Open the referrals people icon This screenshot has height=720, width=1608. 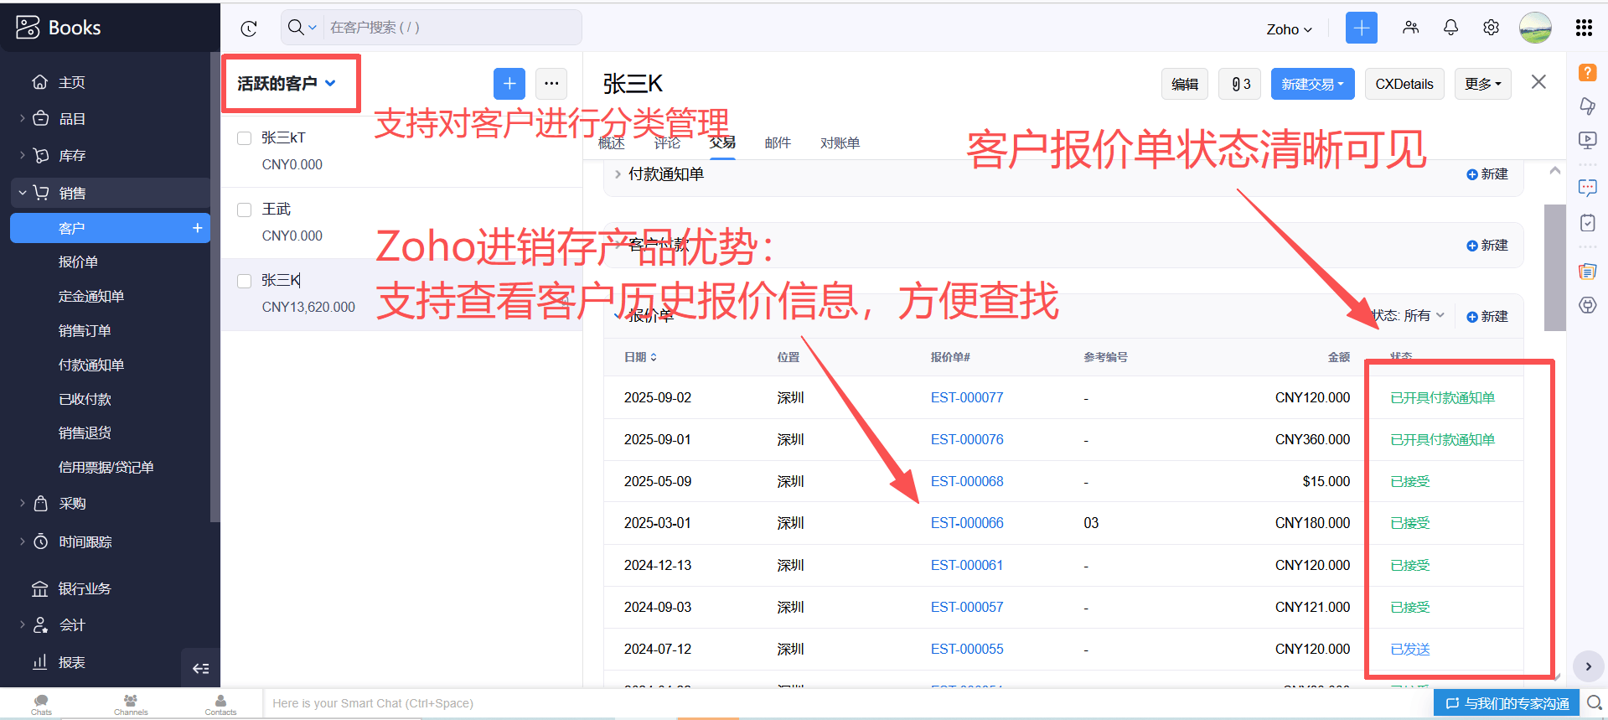tap(1410, 28)
